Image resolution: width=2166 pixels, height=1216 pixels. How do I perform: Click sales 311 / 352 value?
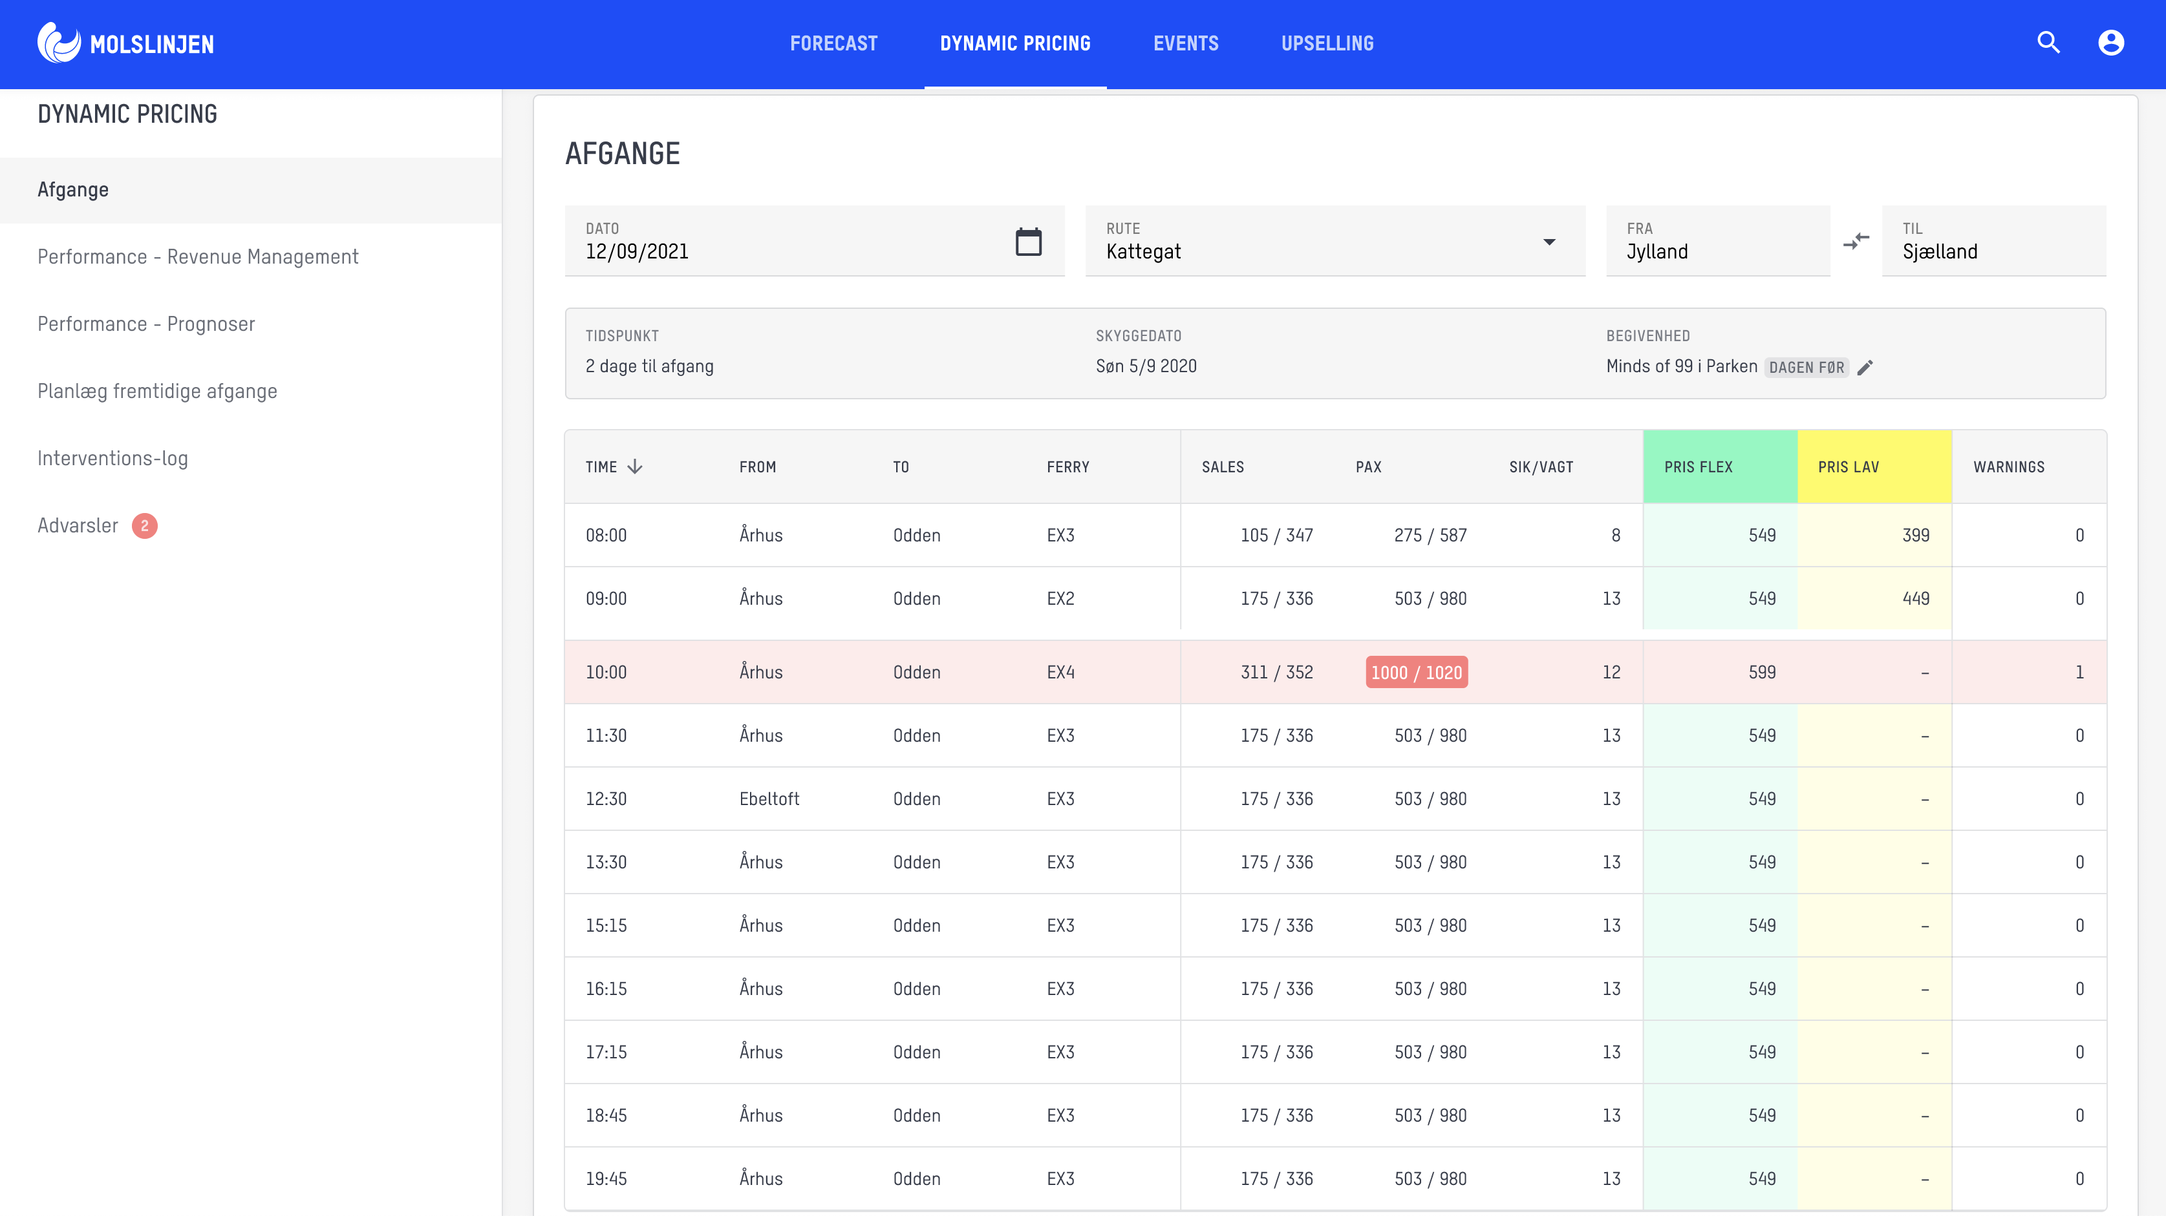1276,672
